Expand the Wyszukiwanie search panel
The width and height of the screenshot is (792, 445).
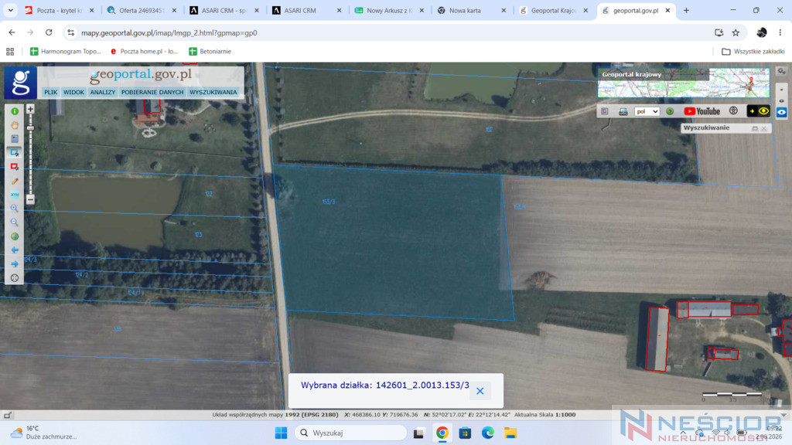[x=755, y=129]
